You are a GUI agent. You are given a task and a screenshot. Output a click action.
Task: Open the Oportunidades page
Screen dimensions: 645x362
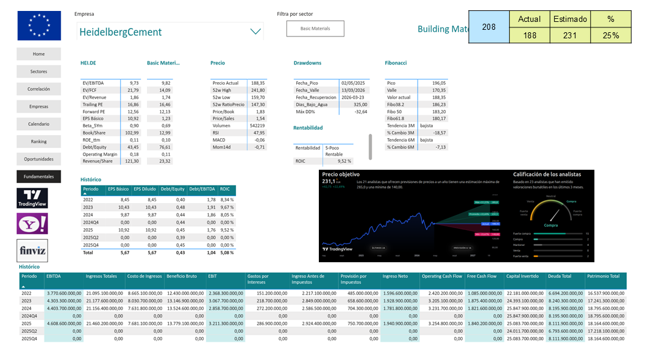click(38, 159)
